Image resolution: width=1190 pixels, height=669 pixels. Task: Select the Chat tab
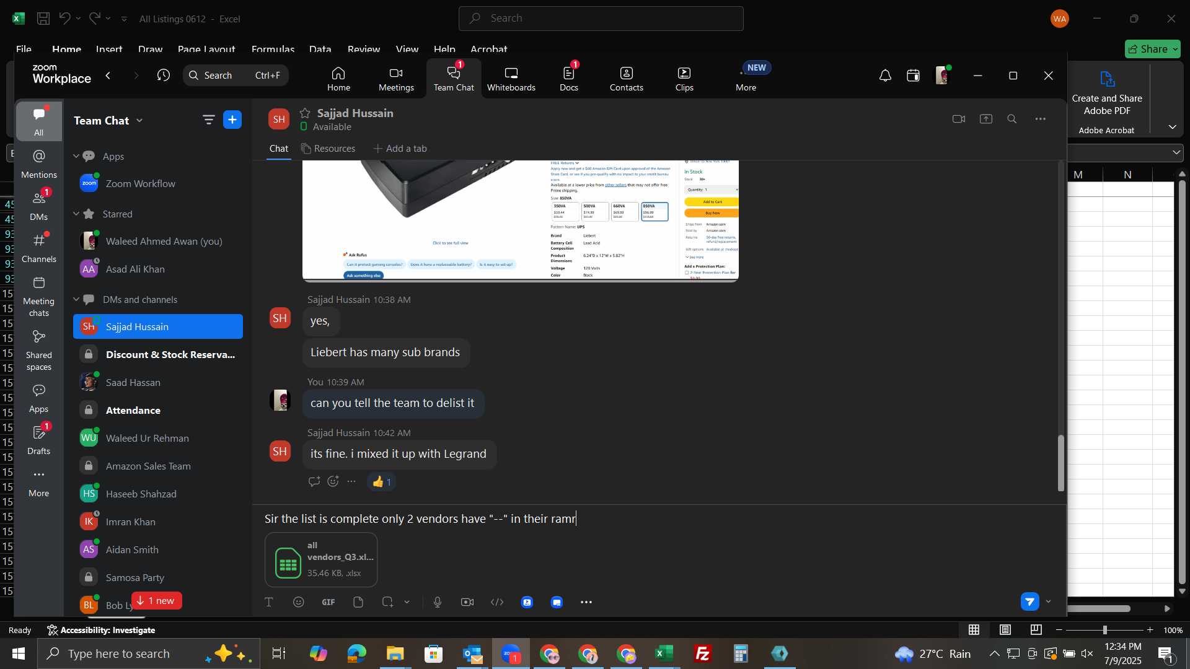278,149
